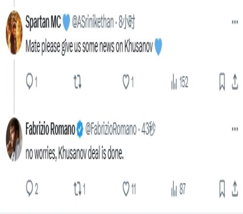Like Spartan MC's tweet
This screenshot has width=243, height=214.
point(128,82)
